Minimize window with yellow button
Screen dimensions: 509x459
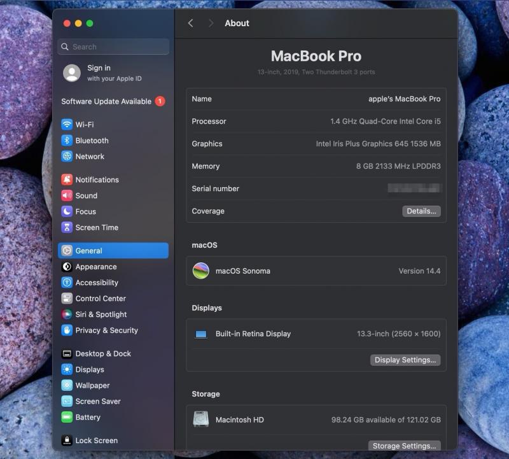click(x=78, y=24)
